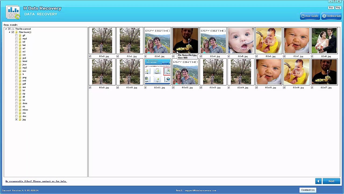
Task: Open the User Guide
Action: pos(310,16)
